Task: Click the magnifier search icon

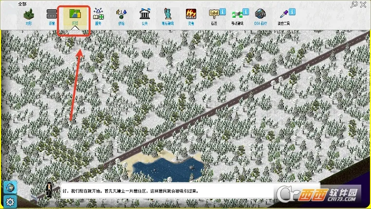Action: 354,4
